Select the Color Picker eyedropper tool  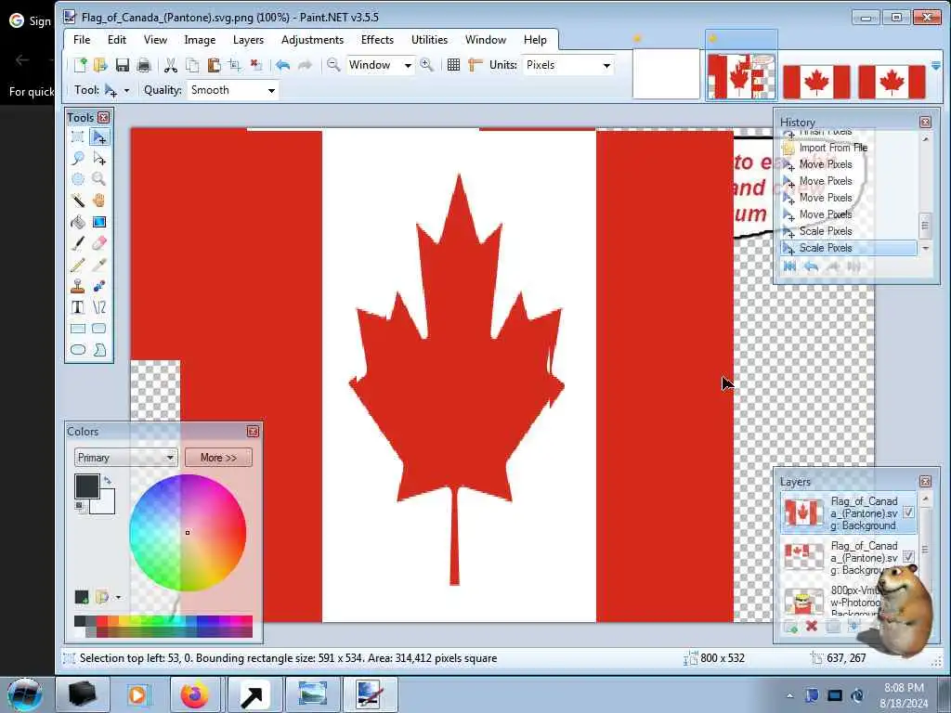[99, 265]
